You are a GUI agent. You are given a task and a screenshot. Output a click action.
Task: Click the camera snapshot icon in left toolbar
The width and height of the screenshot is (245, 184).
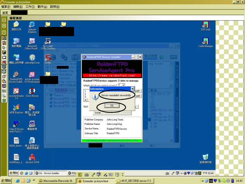[4, 91]
